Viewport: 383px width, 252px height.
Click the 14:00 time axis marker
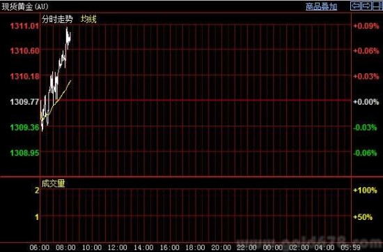(x=143, y=247)
